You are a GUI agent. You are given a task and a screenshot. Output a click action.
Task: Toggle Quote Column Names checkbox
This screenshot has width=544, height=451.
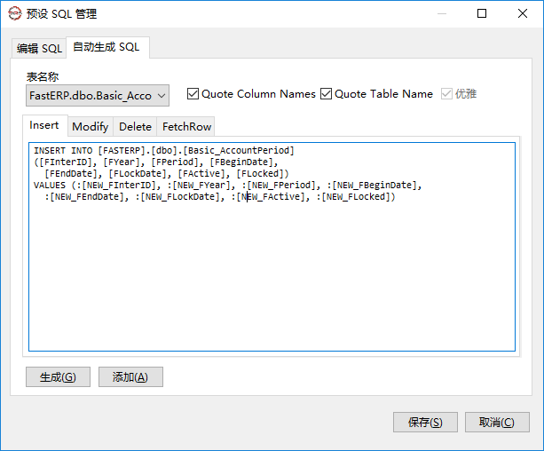click(x=193, y=94)
